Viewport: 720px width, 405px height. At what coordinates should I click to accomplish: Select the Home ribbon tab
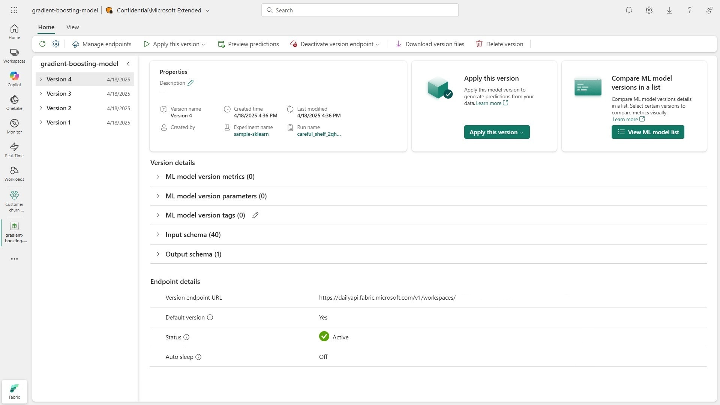point(46,27)
